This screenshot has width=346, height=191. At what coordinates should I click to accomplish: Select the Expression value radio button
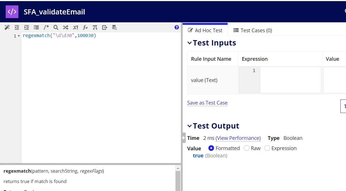[x=267, y=148]
